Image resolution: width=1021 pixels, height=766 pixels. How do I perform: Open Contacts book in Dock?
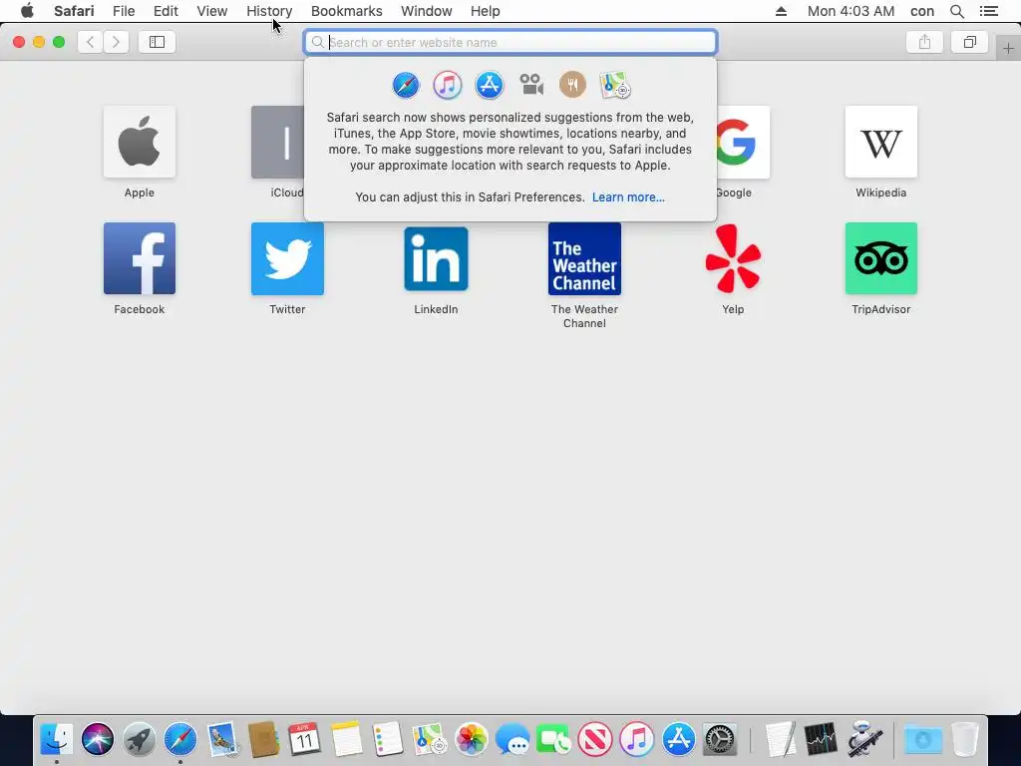coord(263,739)
